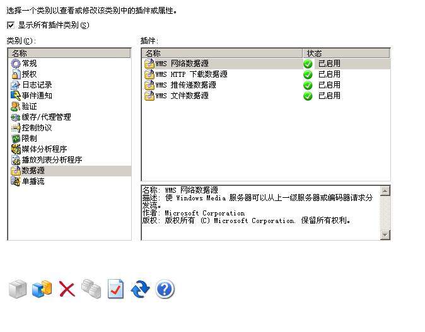The width and height of the screenshot is (425, 332).
Task: Select the 事件通知 category
Action: [x=37, y=96]
